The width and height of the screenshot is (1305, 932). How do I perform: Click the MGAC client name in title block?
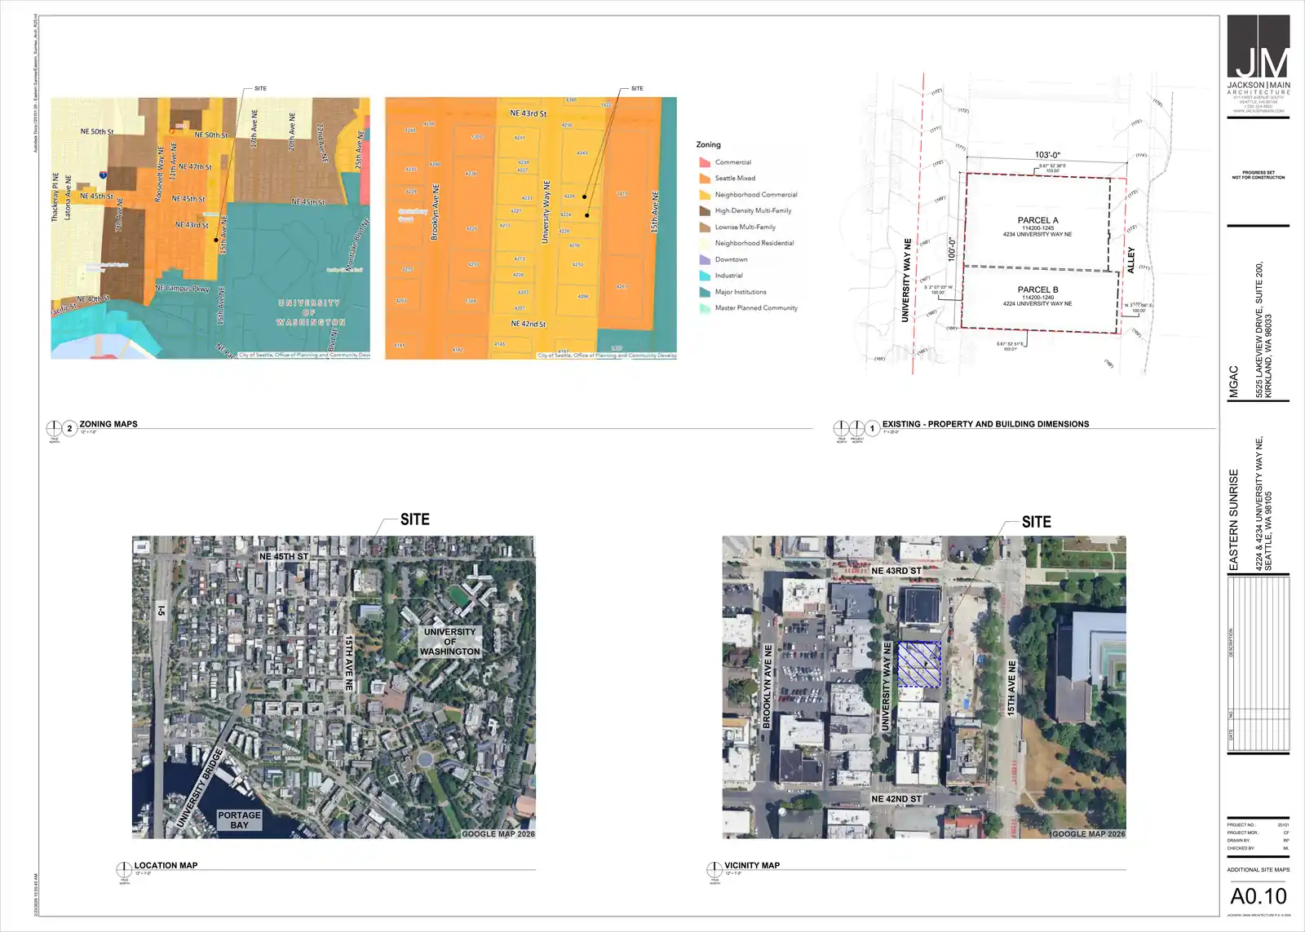coord(1233,382)
